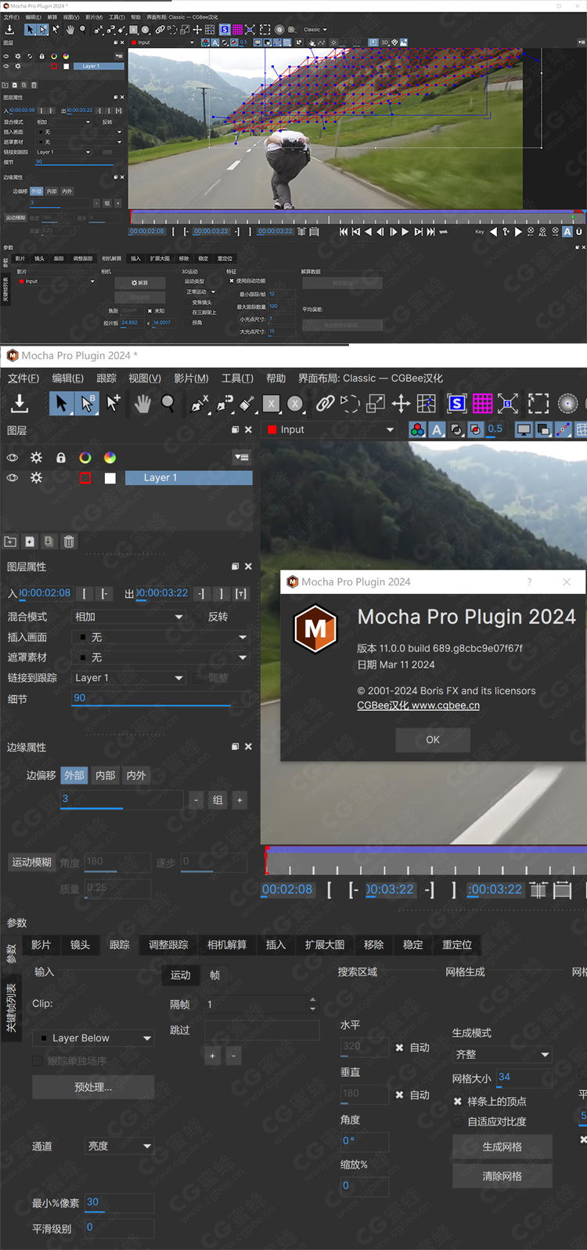Open layer panel options menu dropdown
The height and width of the screenshot is (1250, 587).
(242, 457)
